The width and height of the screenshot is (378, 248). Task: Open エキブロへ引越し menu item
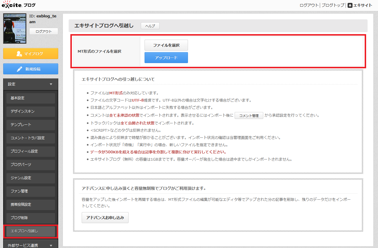click(x=31, y=231)
